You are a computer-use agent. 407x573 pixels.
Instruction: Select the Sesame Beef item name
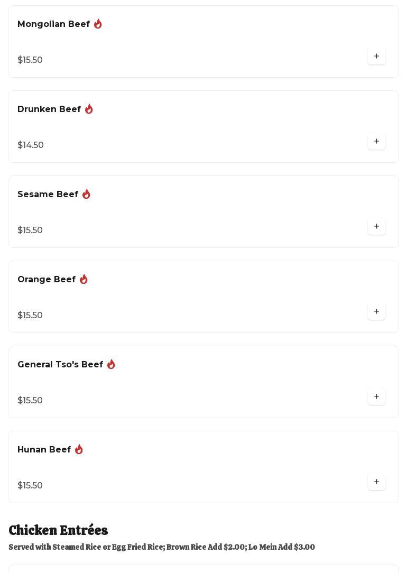pos(48,195)
